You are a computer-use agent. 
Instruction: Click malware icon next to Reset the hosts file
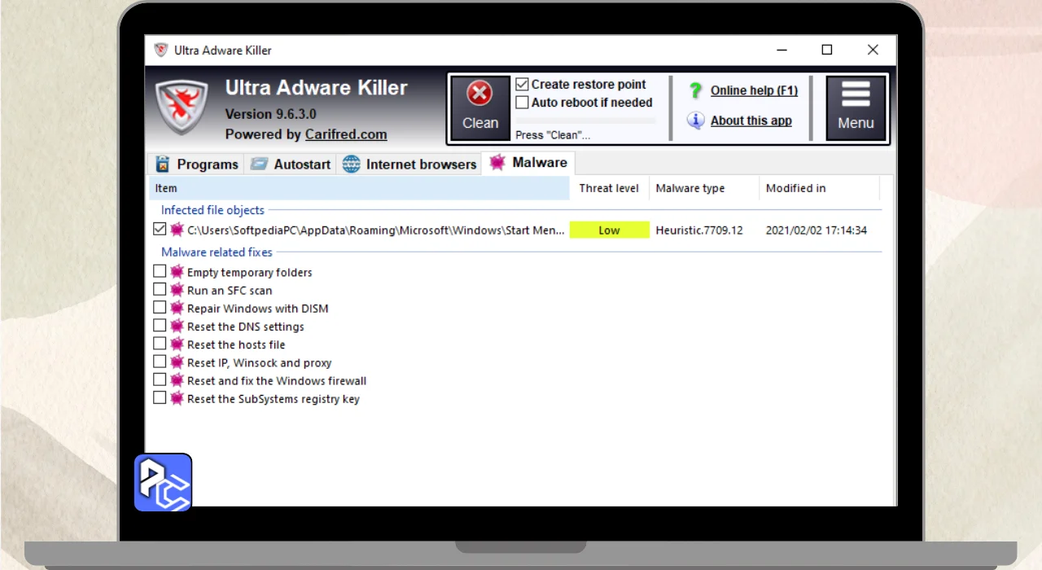(x=177, y=344)
